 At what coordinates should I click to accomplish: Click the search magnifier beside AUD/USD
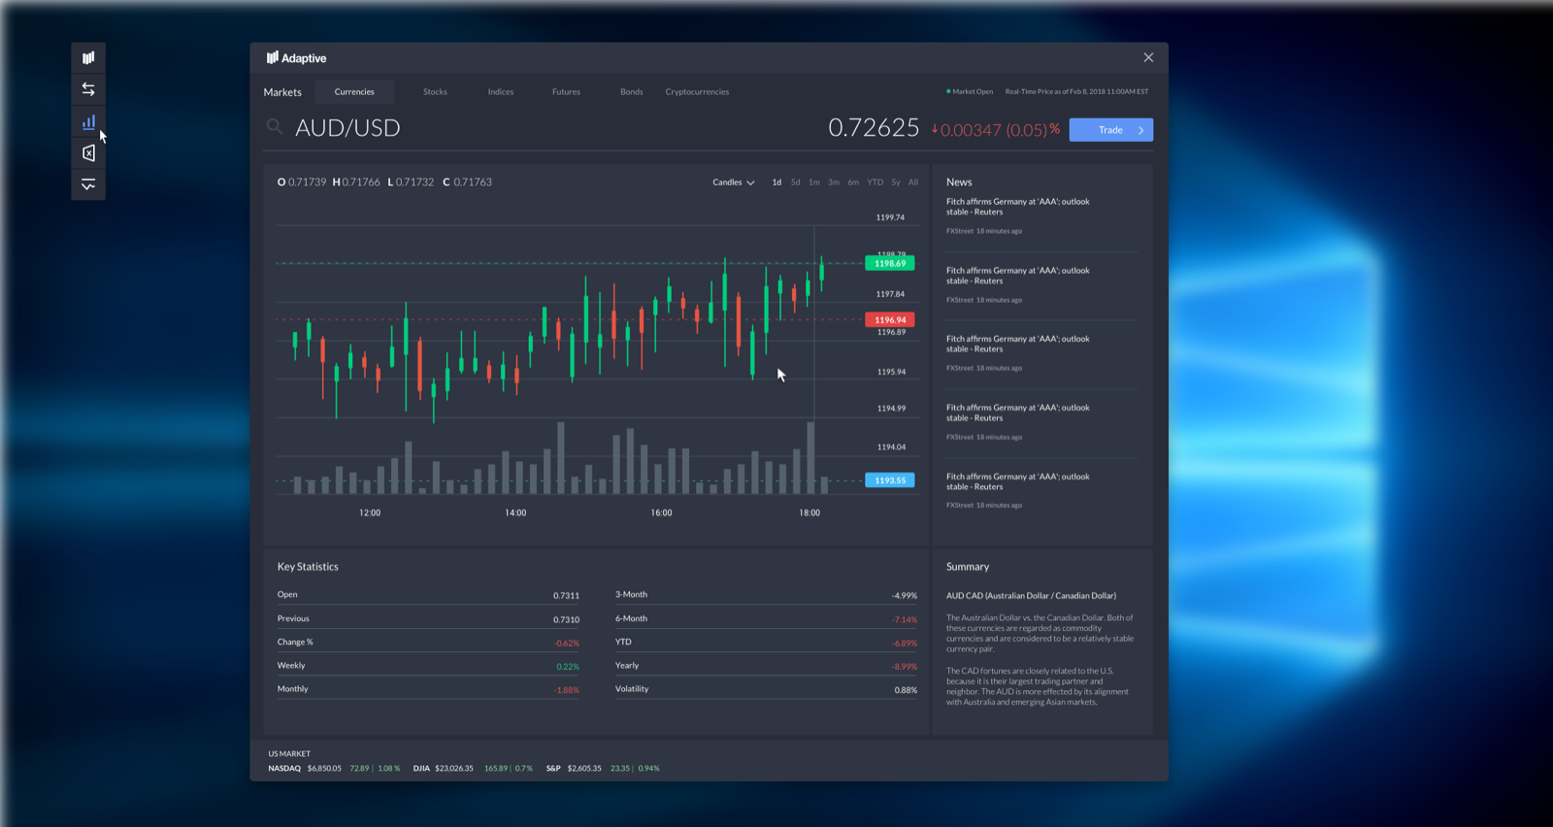point(275,127)
